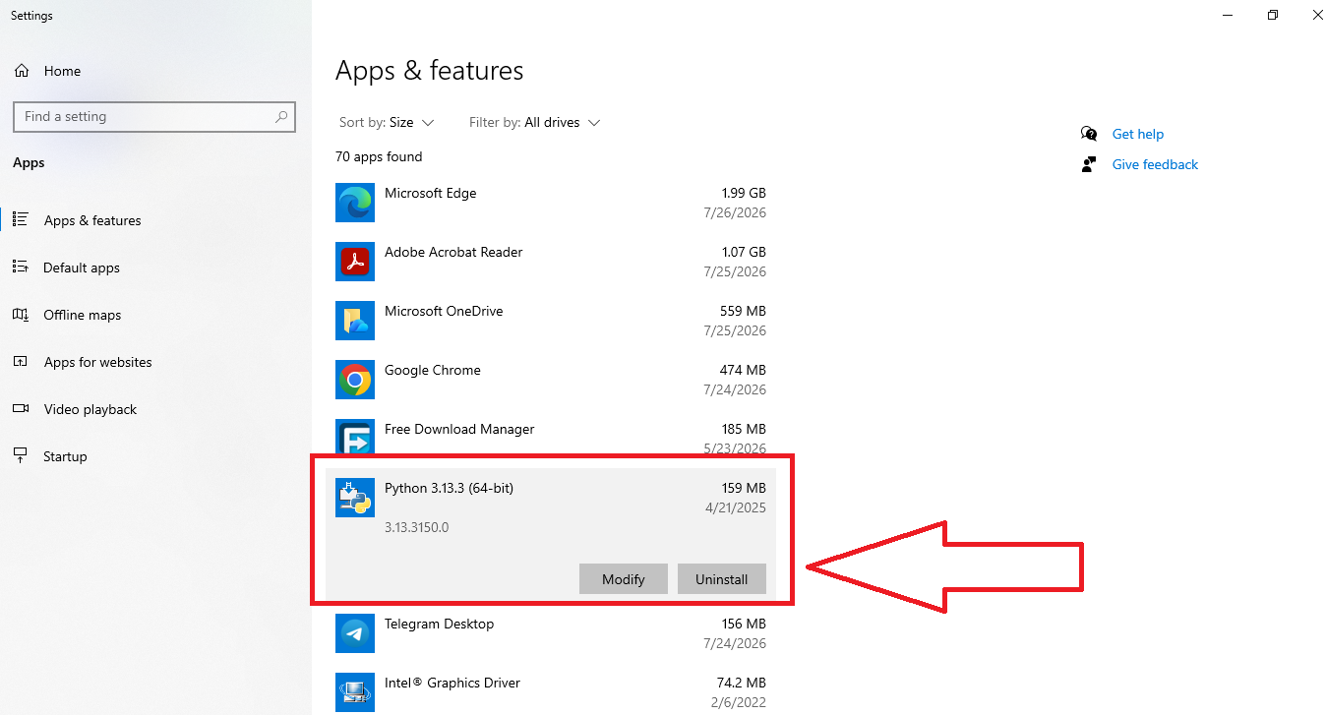The width and height of the screenshot is (1325, 715).
Task: Click the 4/21/2025 install date
Action: tap(736, 507)
